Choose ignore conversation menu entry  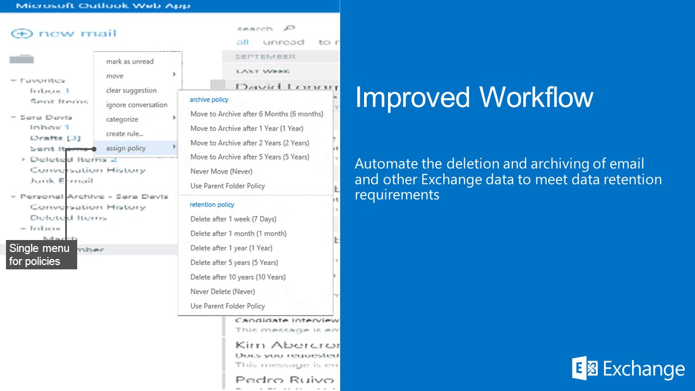tap(137, 105)
